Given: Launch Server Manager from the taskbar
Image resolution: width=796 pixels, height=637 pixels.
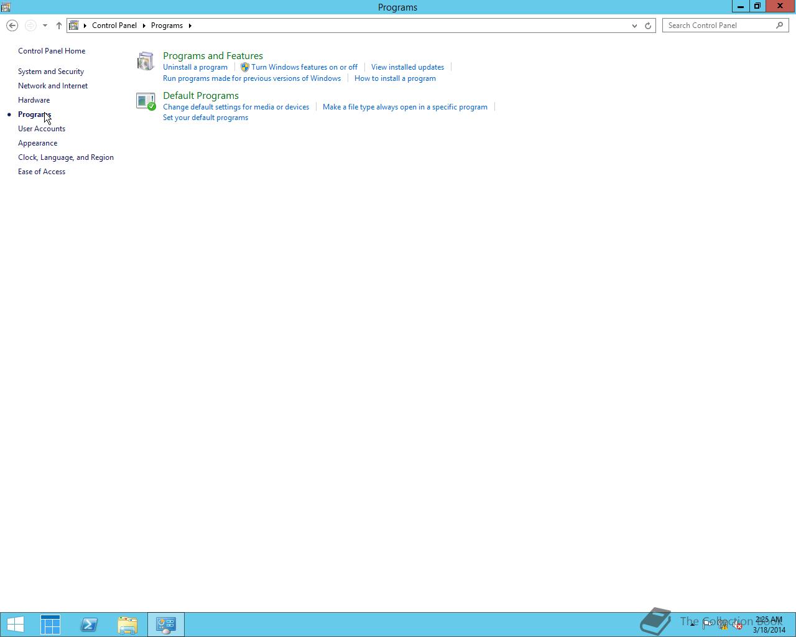Looking at the screenshot, I should [x=50, y=625].
